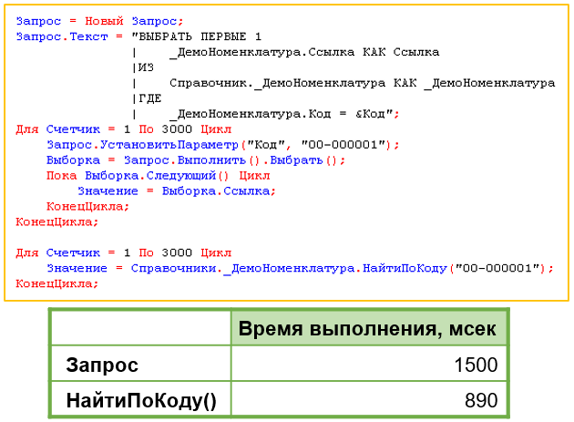The width and height of the screenshot is (574, 422).
Task: Click 'Справочник._ДемоНоменклатура КАК _ДемоНоменклатура' line
Action: (363, 83)
